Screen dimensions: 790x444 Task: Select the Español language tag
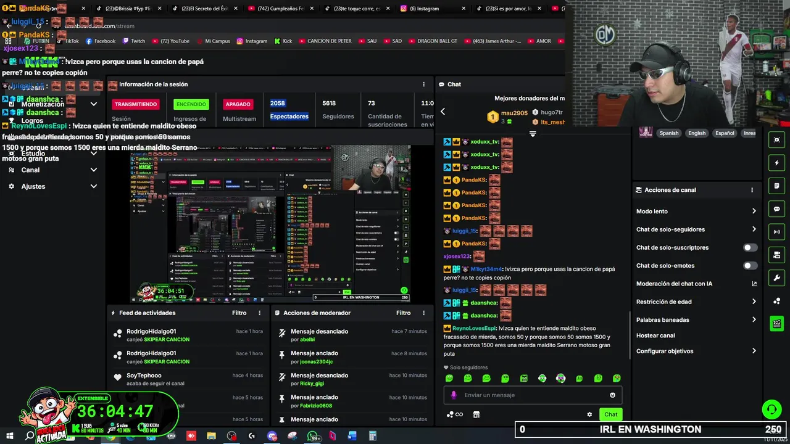coord(725,133)
